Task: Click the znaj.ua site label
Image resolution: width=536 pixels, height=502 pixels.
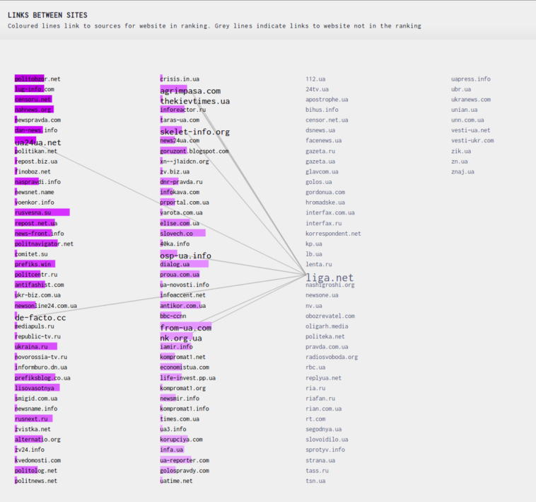Action: click(x=462, y=172)
